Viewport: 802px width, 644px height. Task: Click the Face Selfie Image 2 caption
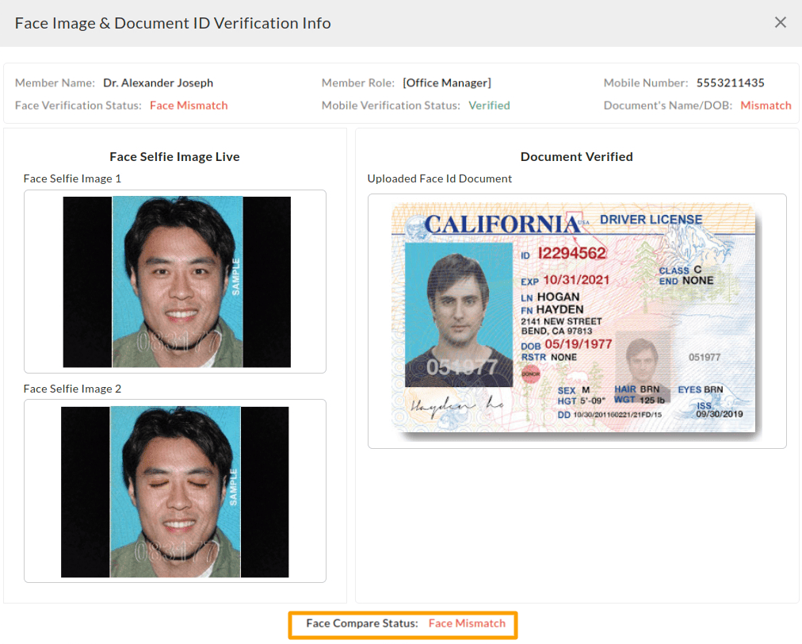click(x=74, y=388)
